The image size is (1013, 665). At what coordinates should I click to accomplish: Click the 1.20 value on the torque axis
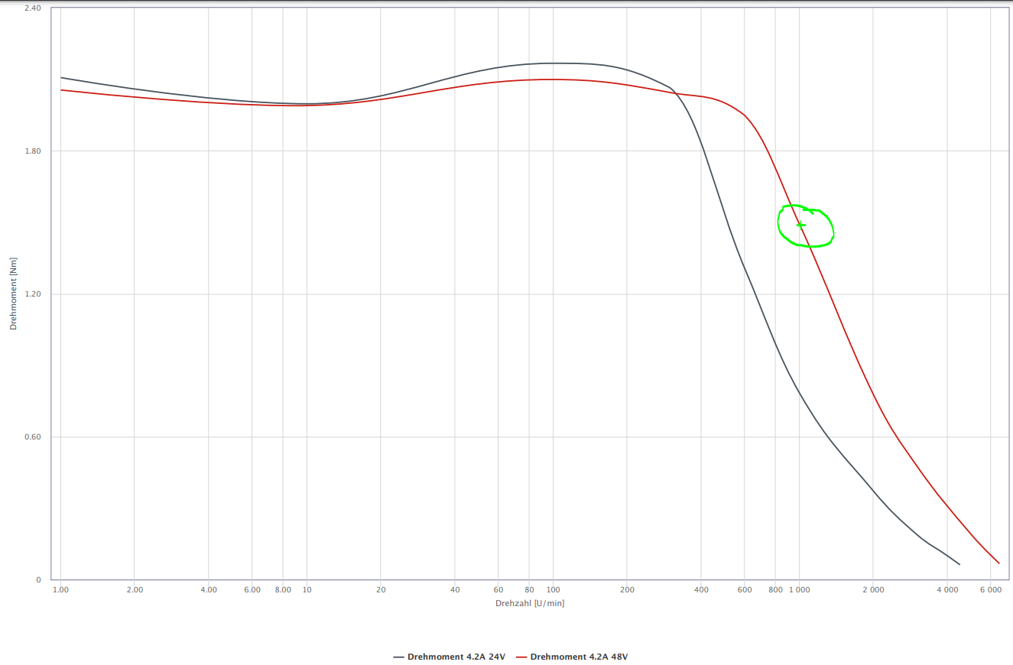(33, 294)
